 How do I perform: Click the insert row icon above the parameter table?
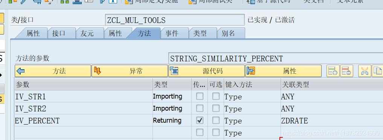tap(333, 71)
